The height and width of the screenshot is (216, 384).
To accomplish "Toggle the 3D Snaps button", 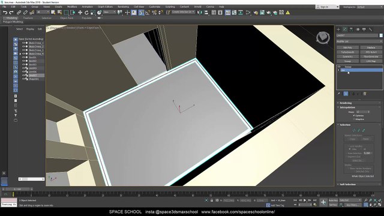I will 141,13.
